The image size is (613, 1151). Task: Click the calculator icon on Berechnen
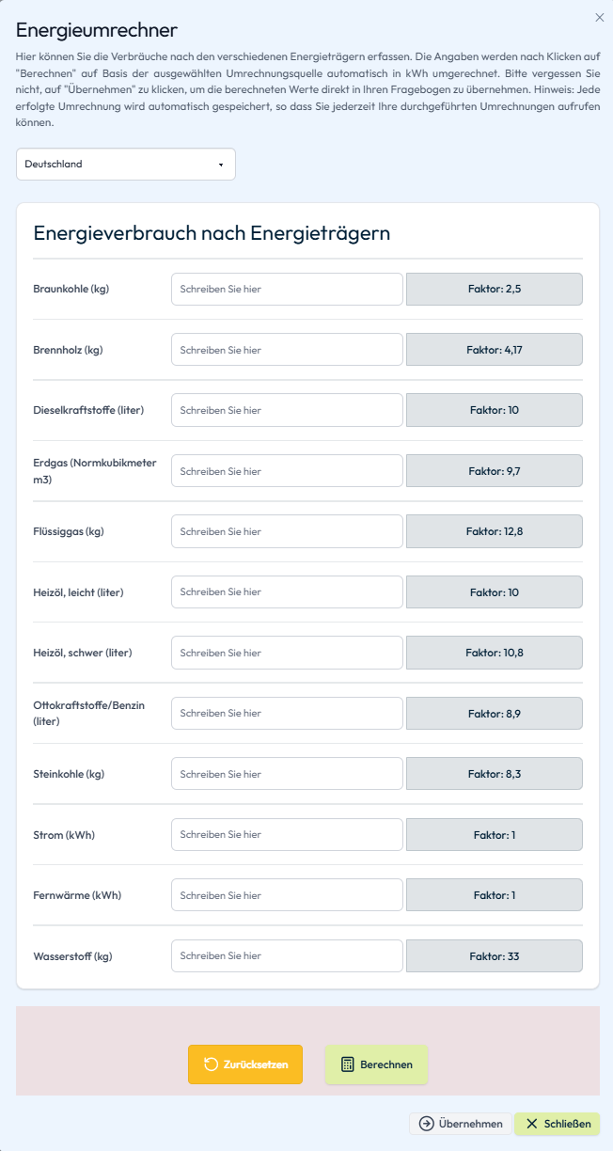pos(347,1064)
